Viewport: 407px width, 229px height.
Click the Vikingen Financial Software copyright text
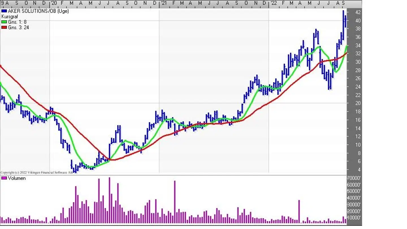(x=36, y=172)
